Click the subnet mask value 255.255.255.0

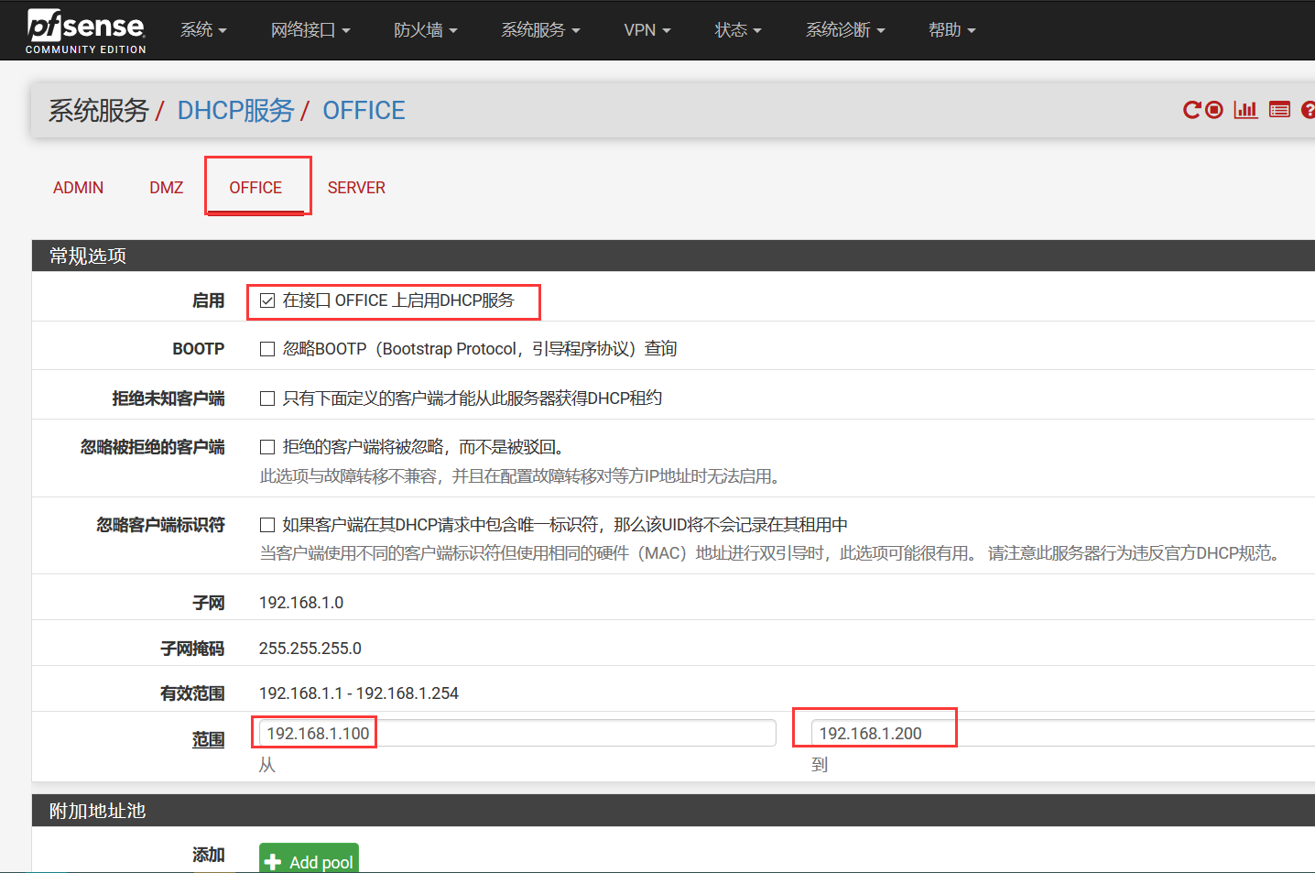click(310, 649)
